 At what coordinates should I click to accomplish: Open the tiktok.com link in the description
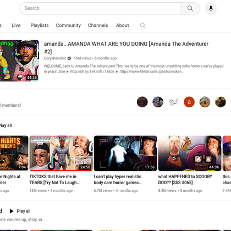click(x=152, y=71)
